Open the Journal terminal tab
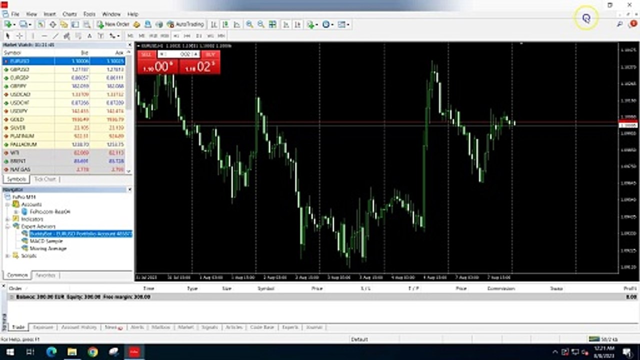The height and width of the screenshot is (360, 640). [x=314, y=327]
